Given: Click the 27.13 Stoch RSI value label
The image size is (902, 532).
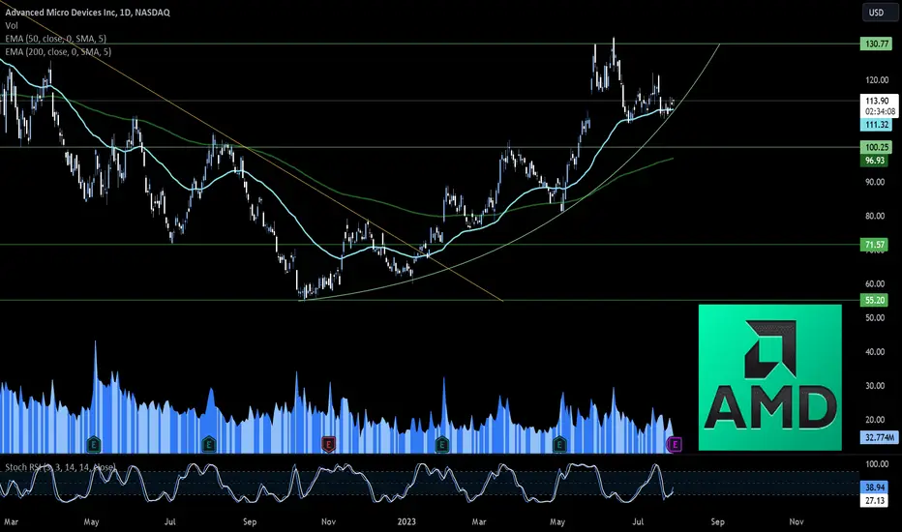Looking at the screenshot, I should pyautogui.click(x=874, y=500).
